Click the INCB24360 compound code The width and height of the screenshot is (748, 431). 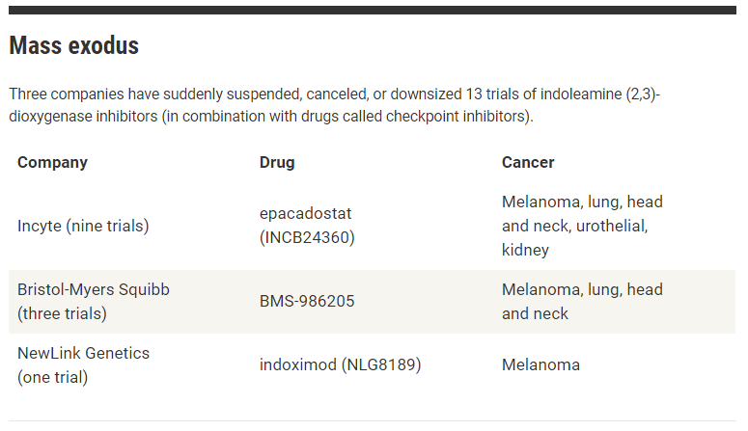307,237
